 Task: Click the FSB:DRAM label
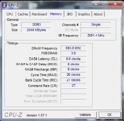(49, 53)
